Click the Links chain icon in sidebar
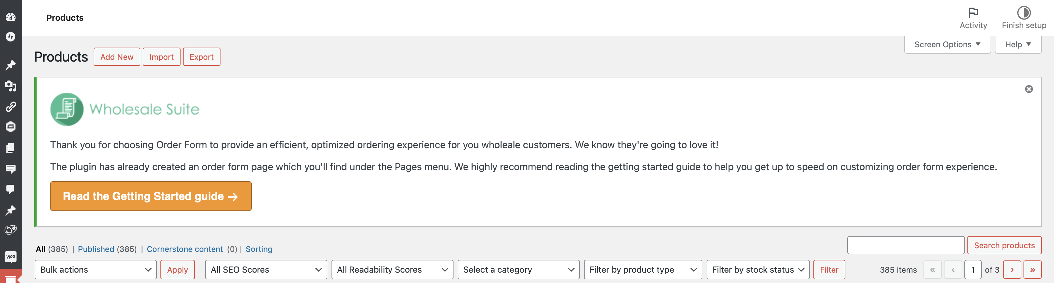1054x283 pixels. (x=11, y=107)
